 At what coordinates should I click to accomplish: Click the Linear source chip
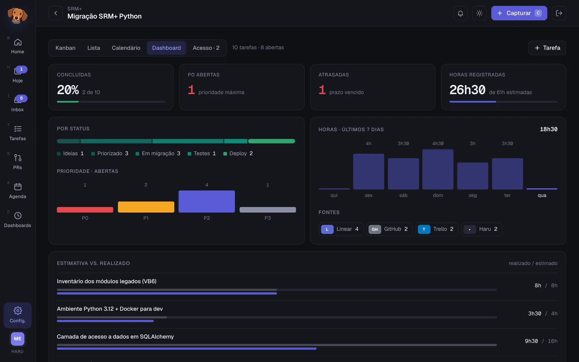pos(341,229)
